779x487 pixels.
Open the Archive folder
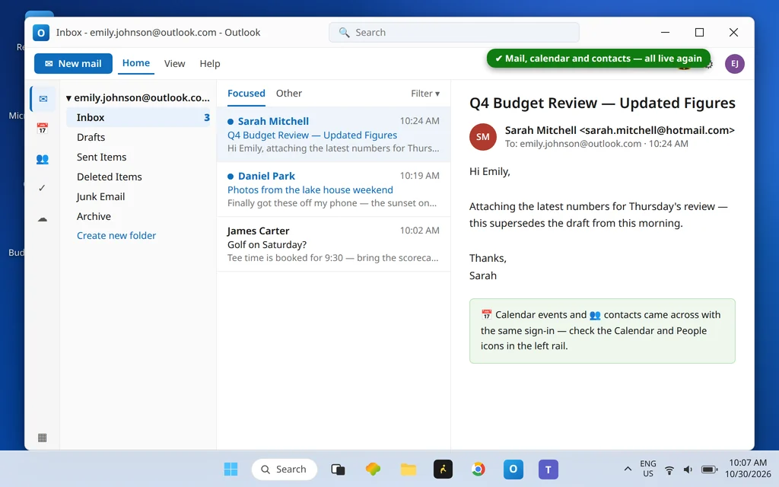(x=138, y=217)
